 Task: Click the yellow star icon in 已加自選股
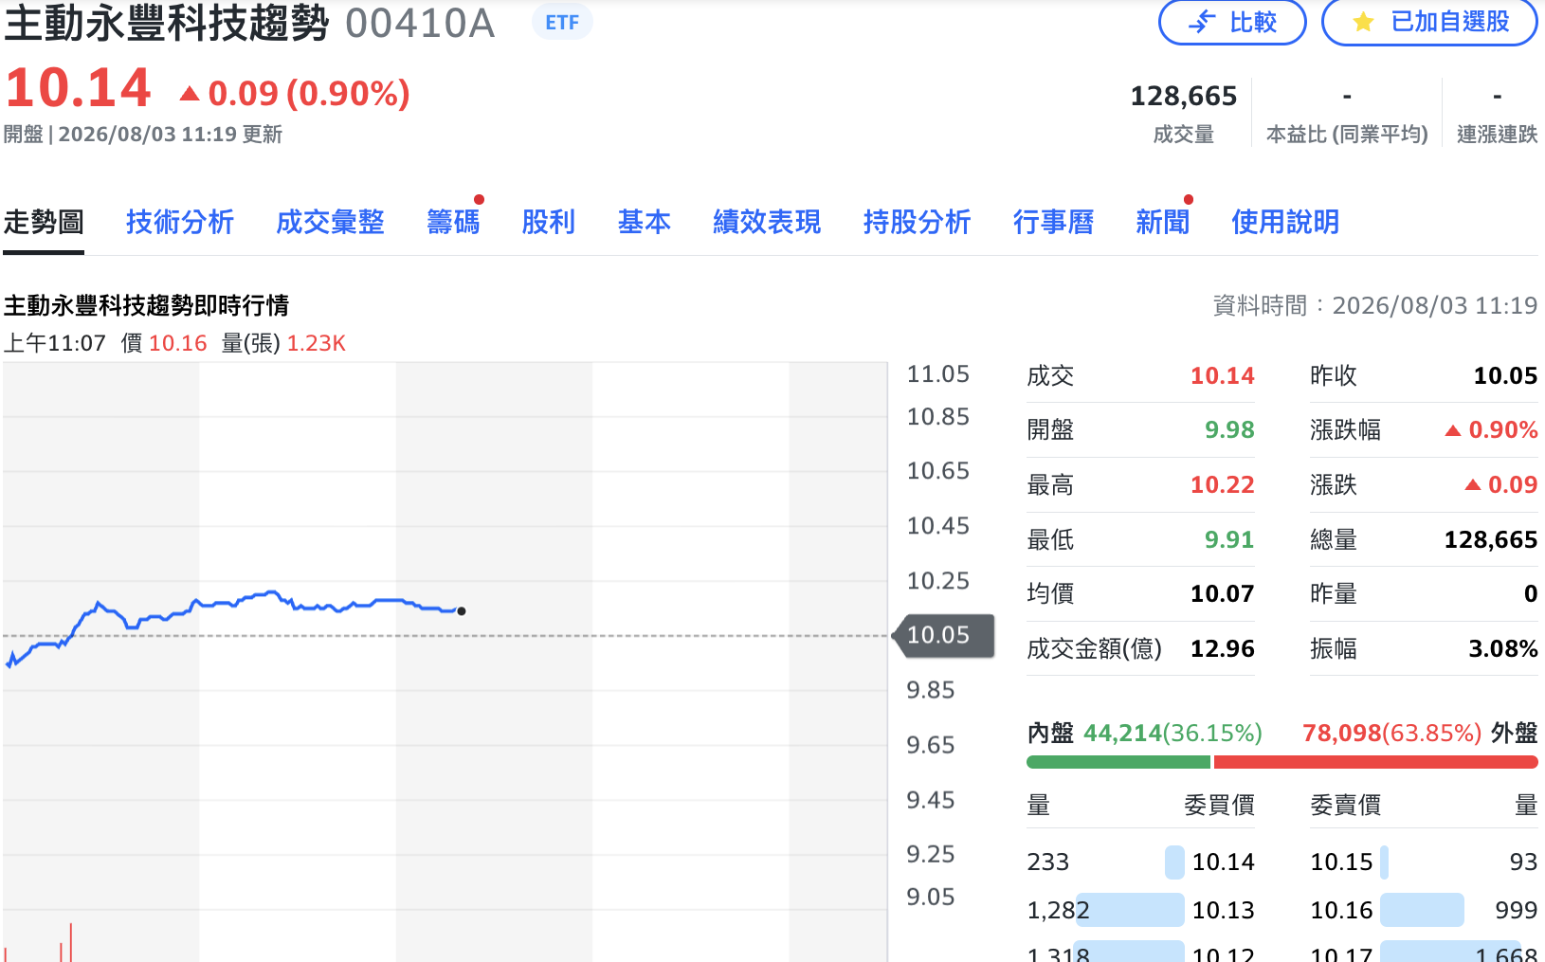pyautogui.click(x=1363, y=22)
